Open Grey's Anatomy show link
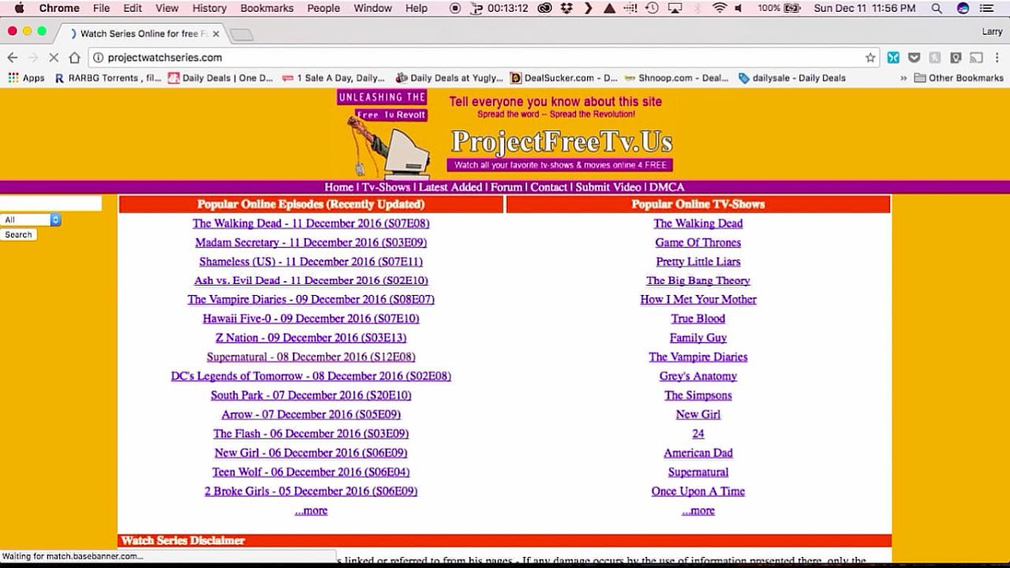Screen dimensions: 1010x568 [698, 376]
